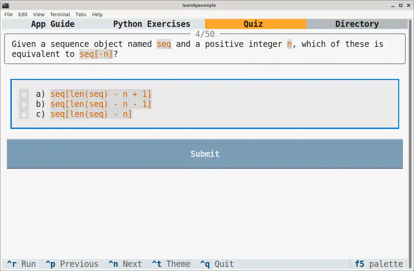Click Run in the footer bar

[21, 264]
